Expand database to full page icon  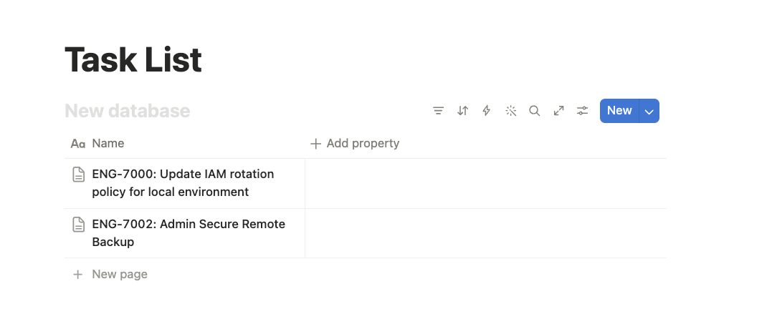coord(559,111)
